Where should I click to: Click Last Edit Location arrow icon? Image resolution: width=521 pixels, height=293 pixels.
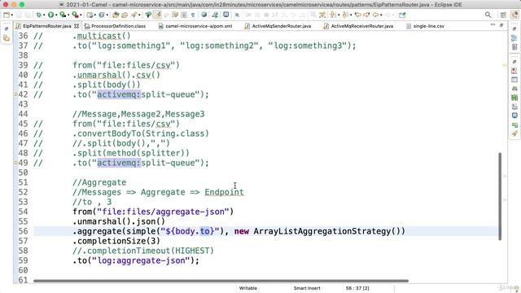click(x=358, y=15)
